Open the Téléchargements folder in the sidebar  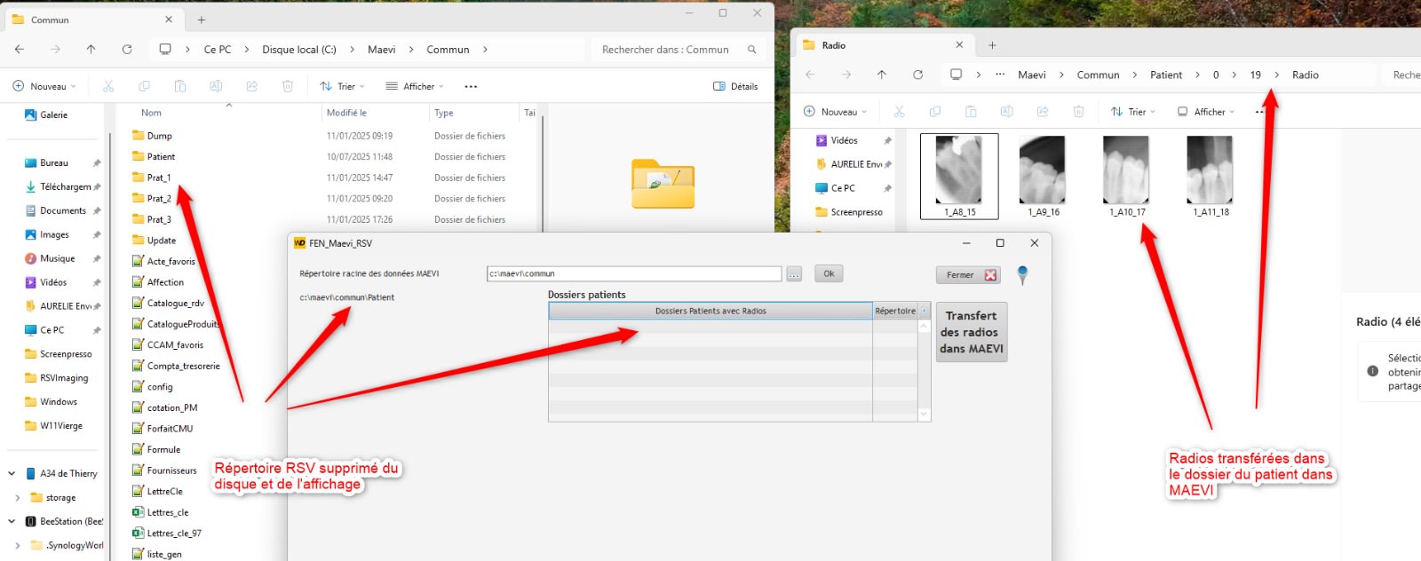coord(65,187)
